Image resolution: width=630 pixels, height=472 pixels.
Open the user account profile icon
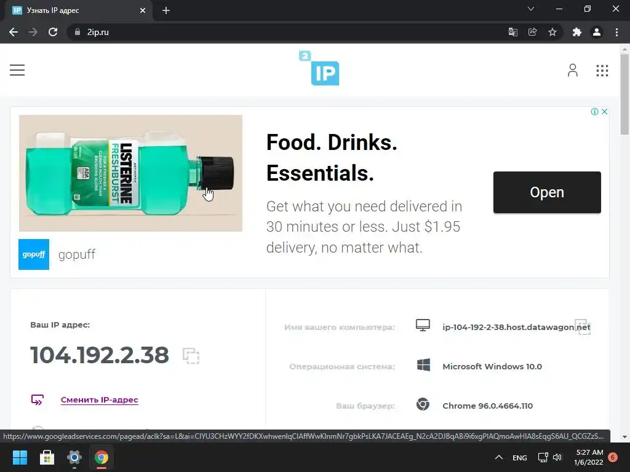click(573, 70)
